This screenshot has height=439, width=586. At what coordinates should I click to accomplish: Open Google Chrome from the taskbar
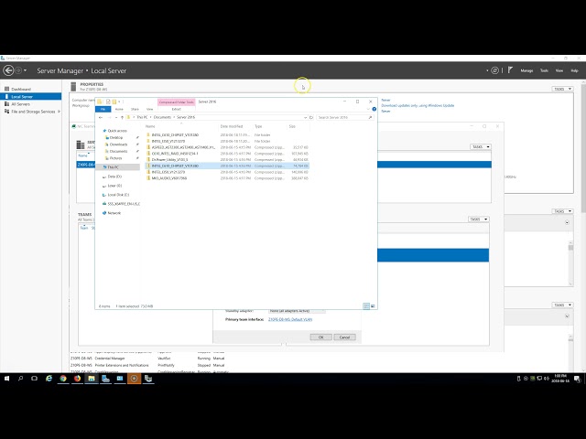click(x=63, y=379)
